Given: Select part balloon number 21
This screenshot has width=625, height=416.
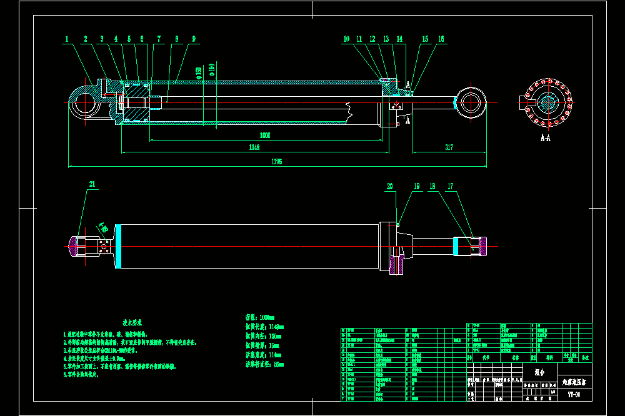Looking at the screenshot, I should tap(92, 184).
